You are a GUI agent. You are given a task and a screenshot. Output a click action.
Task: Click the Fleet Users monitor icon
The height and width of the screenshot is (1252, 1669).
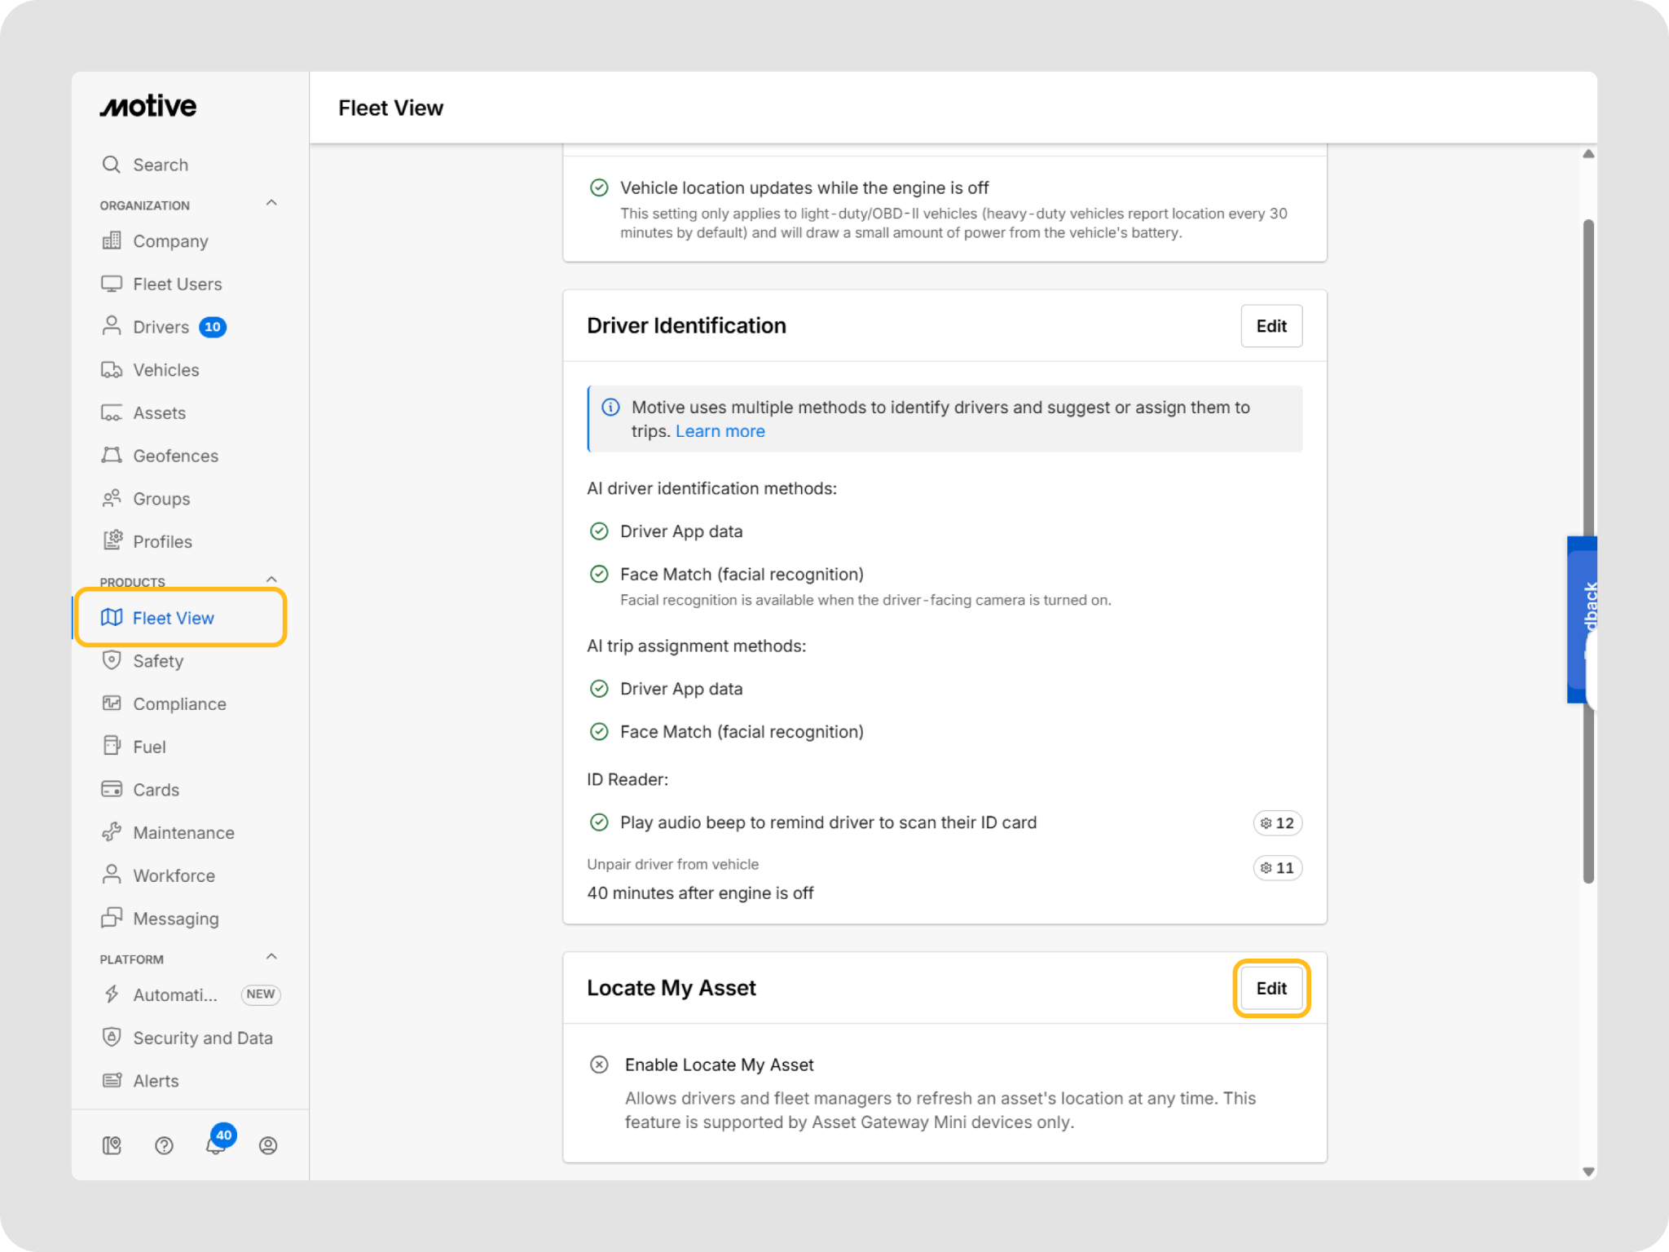(x=112, y=284)
